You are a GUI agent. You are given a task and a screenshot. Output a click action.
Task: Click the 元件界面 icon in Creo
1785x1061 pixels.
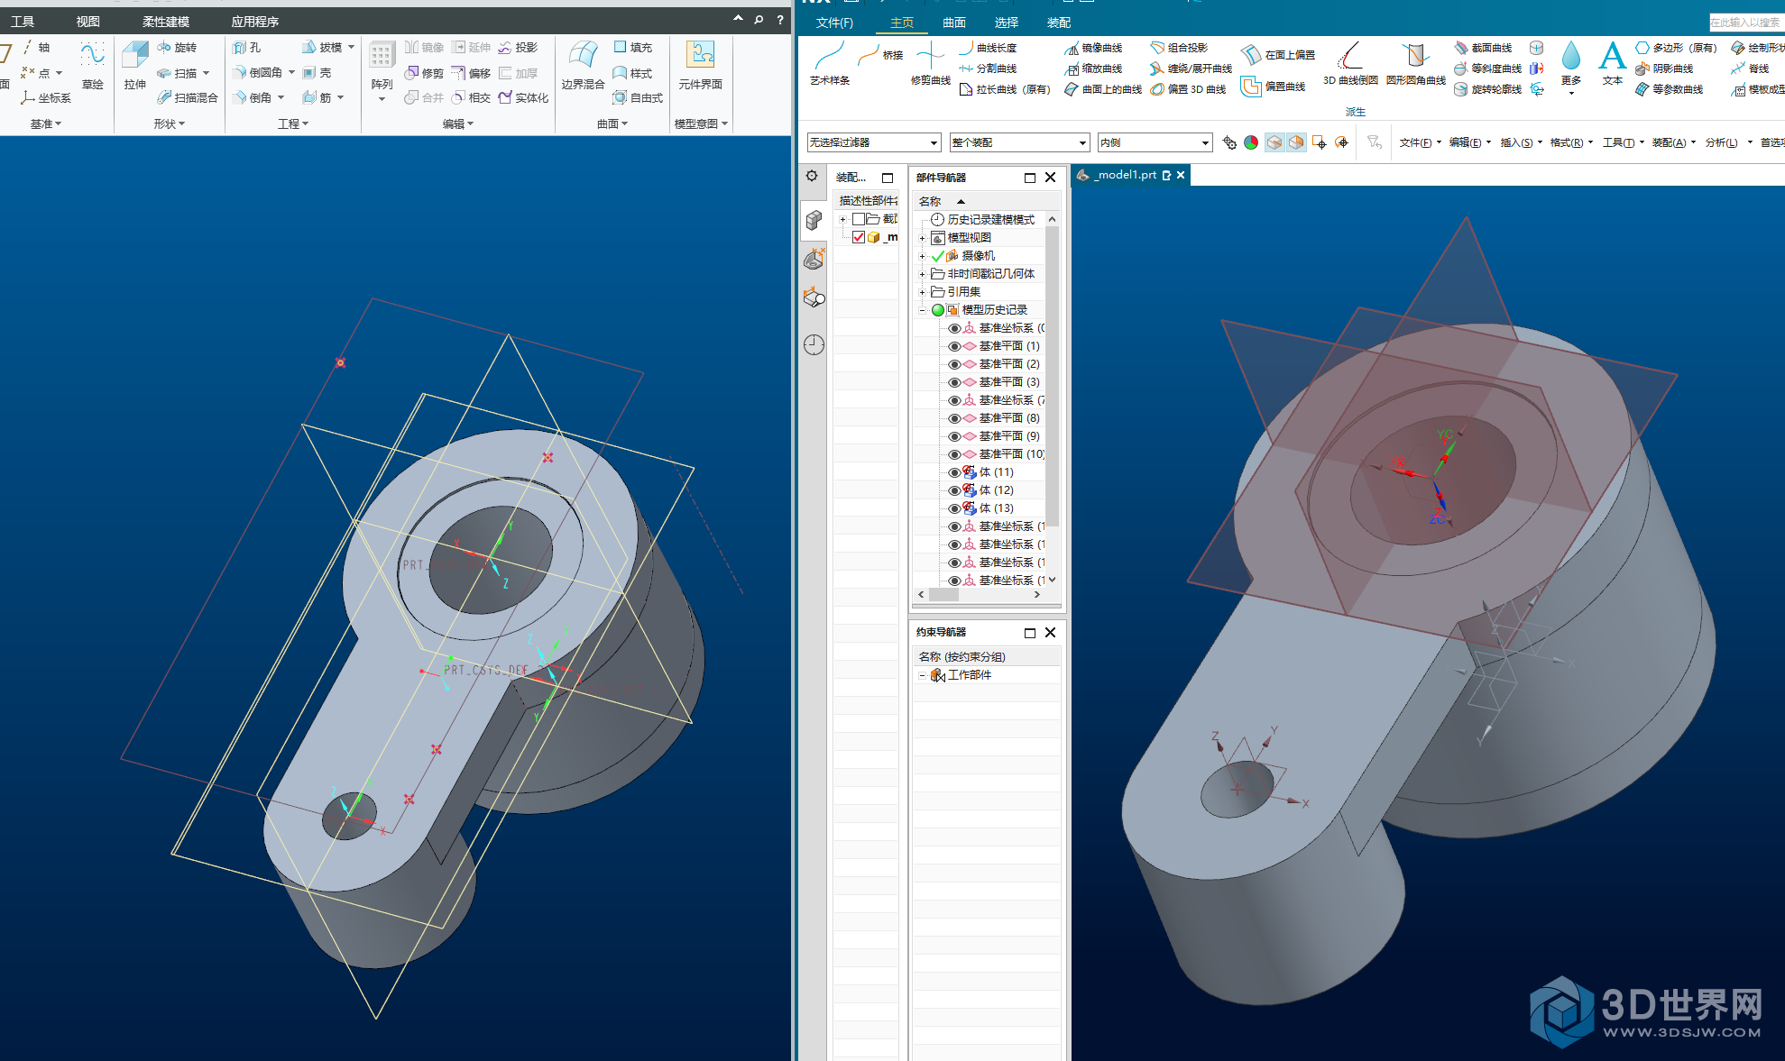[700, 65]
